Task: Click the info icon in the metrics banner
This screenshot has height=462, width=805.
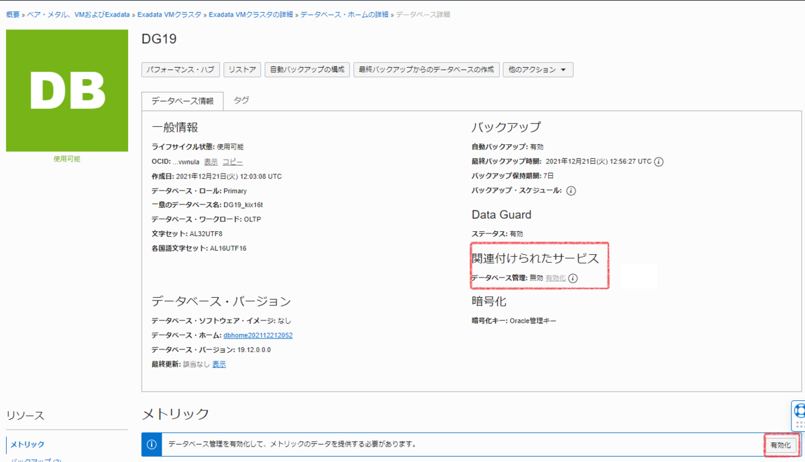Action: click(x=150, y=444)
